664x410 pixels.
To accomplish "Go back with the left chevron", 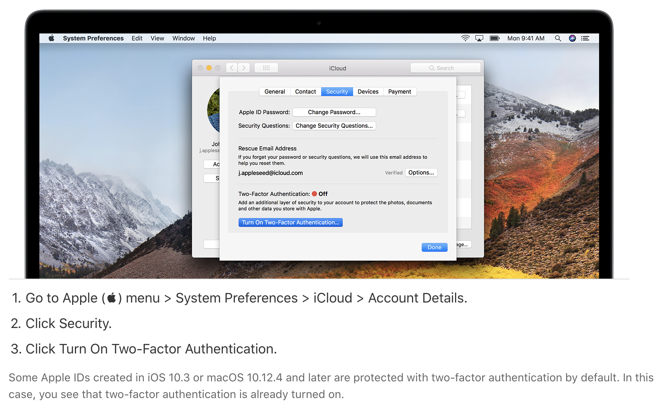I will point(232,68).
